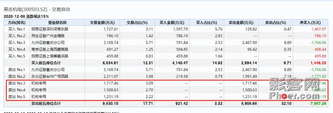Click the 卖出前五席位合计 summary label
The image size is (333, 113).
coord(46,103)
